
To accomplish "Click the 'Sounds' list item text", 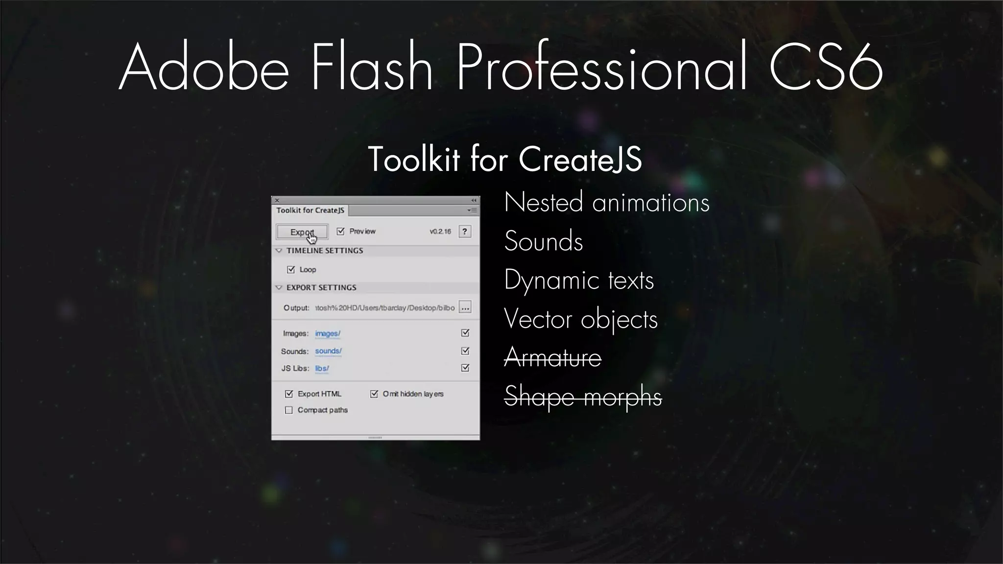I will click(544, 241).
